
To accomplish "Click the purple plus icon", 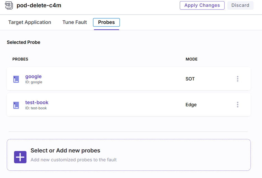I will tap(20, 157).
